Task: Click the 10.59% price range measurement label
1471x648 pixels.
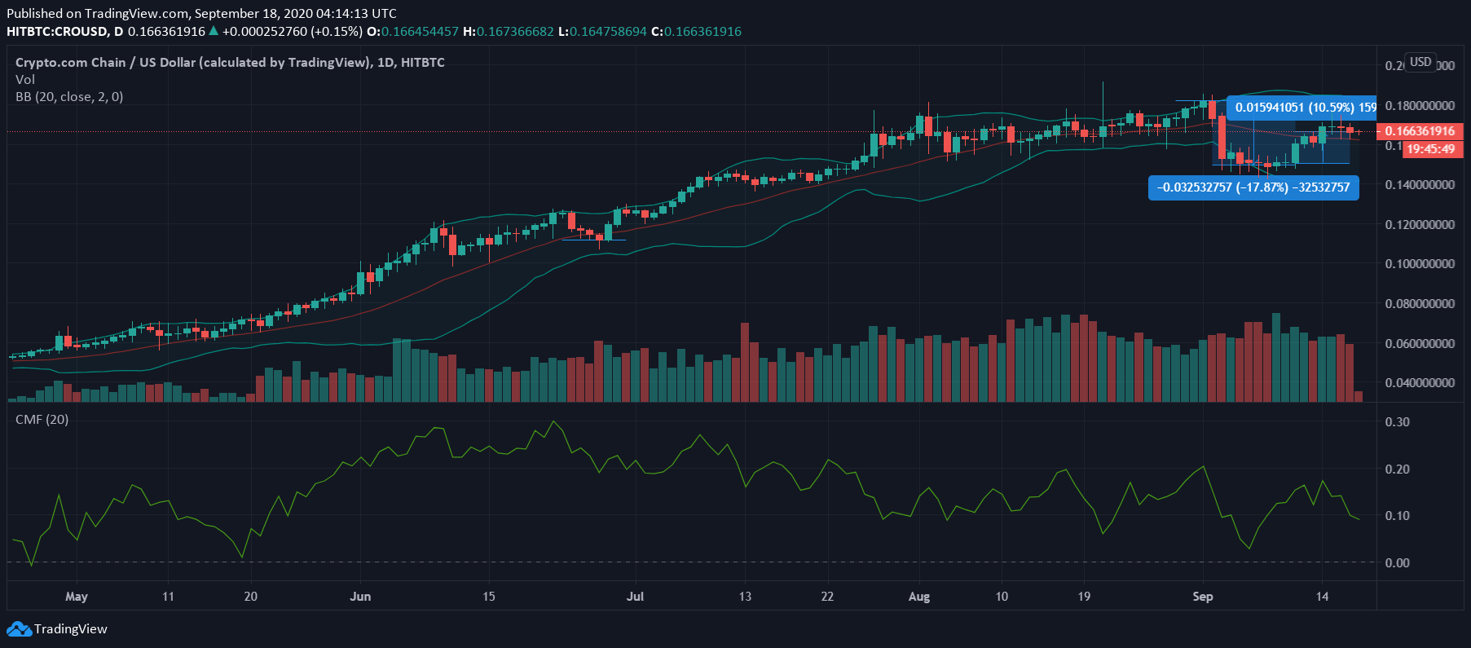Action: click(1301, 108)
